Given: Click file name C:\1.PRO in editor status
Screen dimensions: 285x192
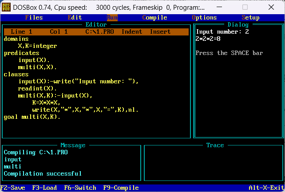Looking at the screenshot, I should coord(99,32).
